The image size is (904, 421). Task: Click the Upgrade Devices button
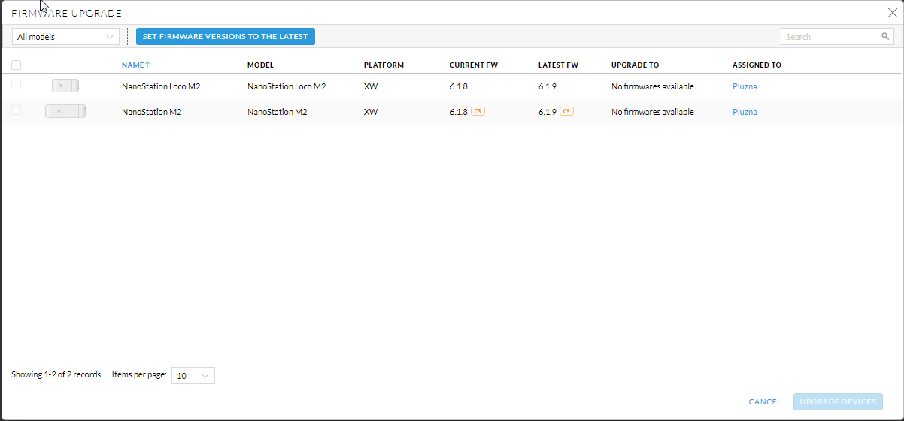pos(838,402)
